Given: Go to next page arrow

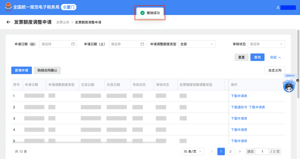Looking at the screenshot, I should coord(240,151).
